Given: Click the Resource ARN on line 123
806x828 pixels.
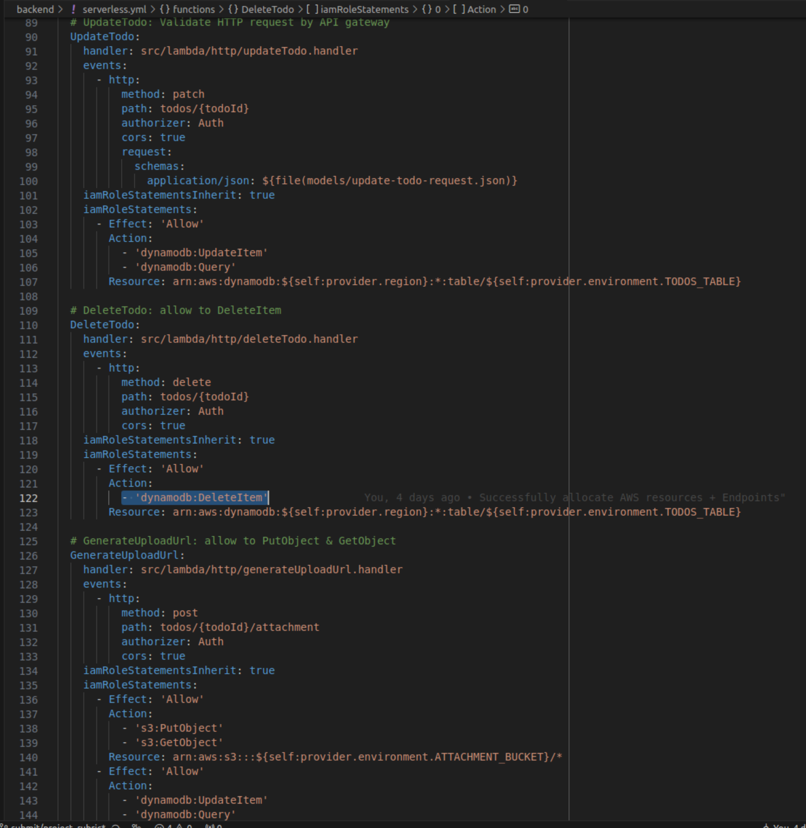Looking at the screenshot, I should 457,512.
